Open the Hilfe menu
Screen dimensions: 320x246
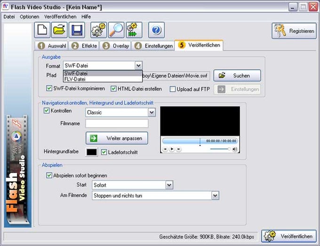[x=86, y=17]
